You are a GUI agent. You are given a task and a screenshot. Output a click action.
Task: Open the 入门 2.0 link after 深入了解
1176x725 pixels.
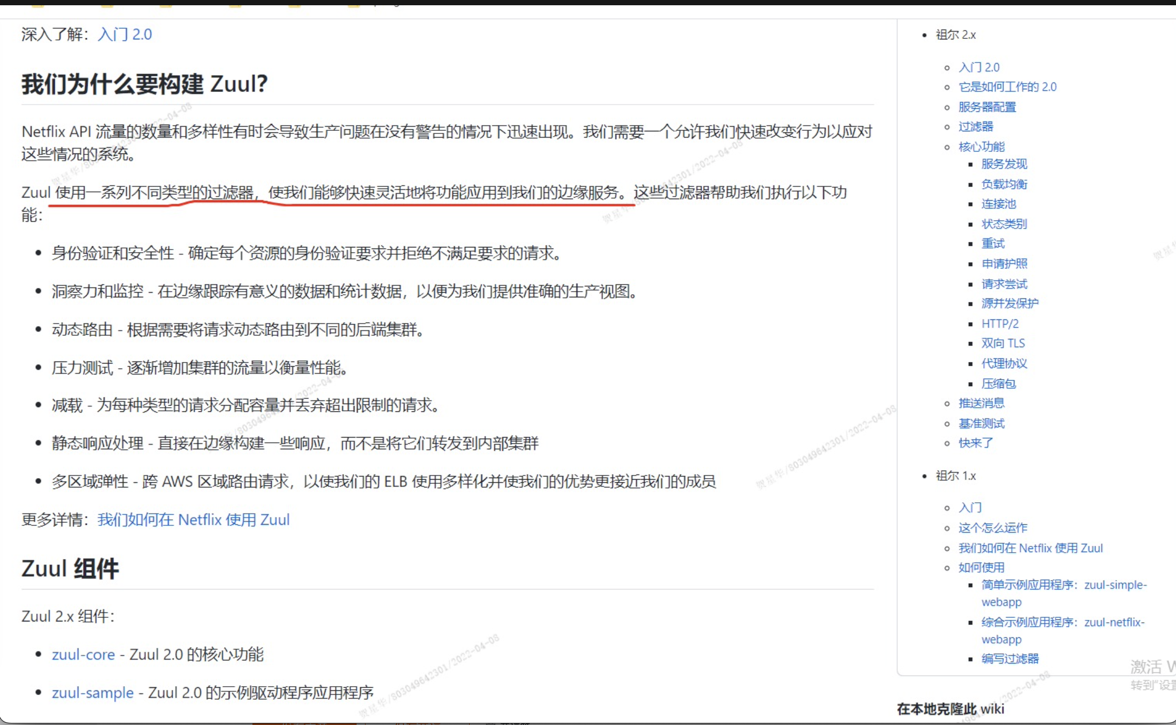(x=125, y=34)
